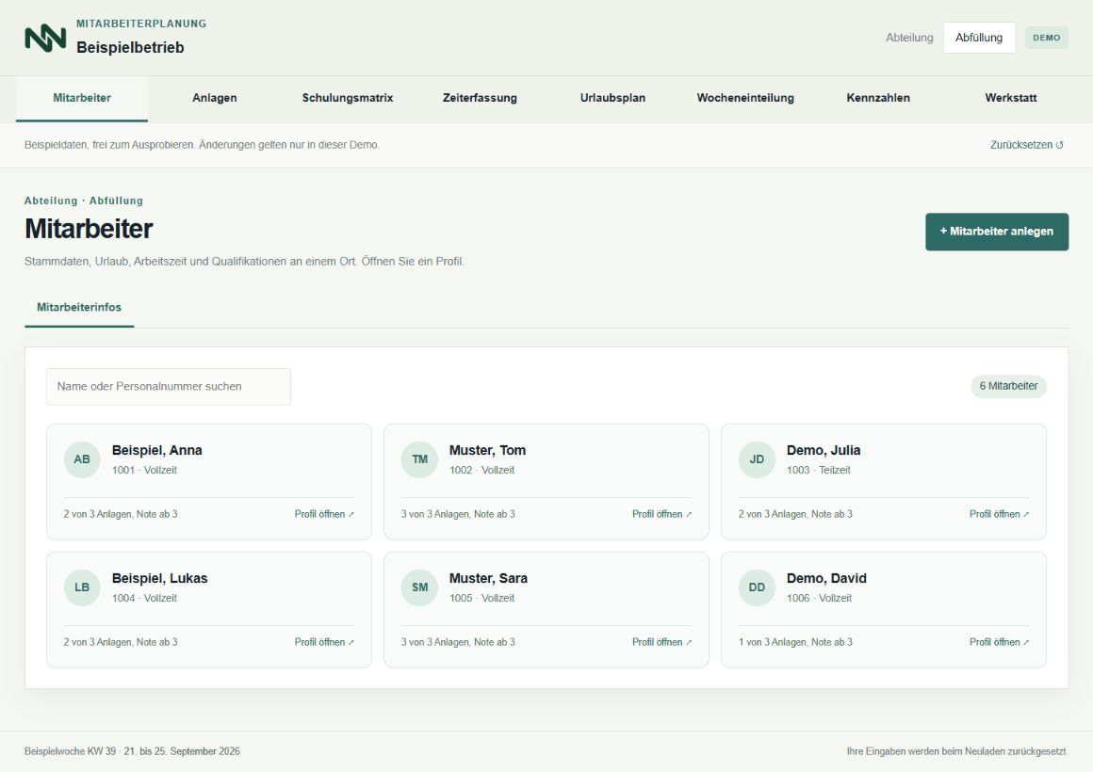Click the AB avatar for Beispiel, Anna
This screenshot has height=772, width=1093.
click(82, 459)
